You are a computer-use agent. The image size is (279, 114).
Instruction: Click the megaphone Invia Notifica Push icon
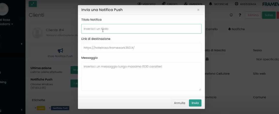click(x=60, y=51)
